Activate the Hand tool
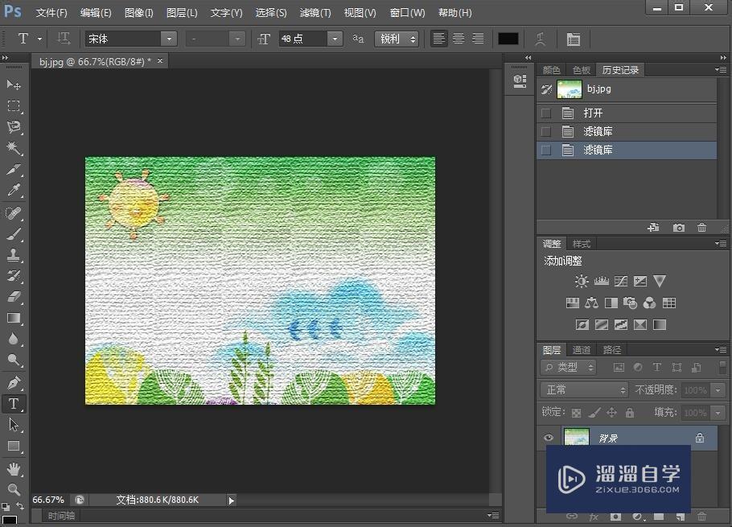 click(x=14, y=468)
